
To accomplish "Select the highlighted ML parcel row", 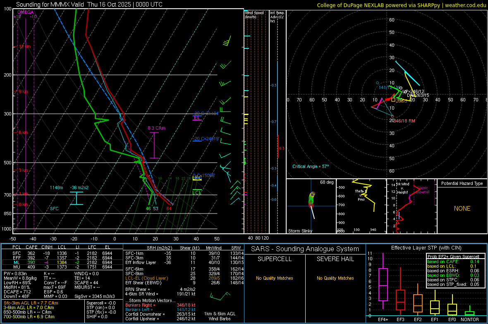I will click(x=62, y=263).
